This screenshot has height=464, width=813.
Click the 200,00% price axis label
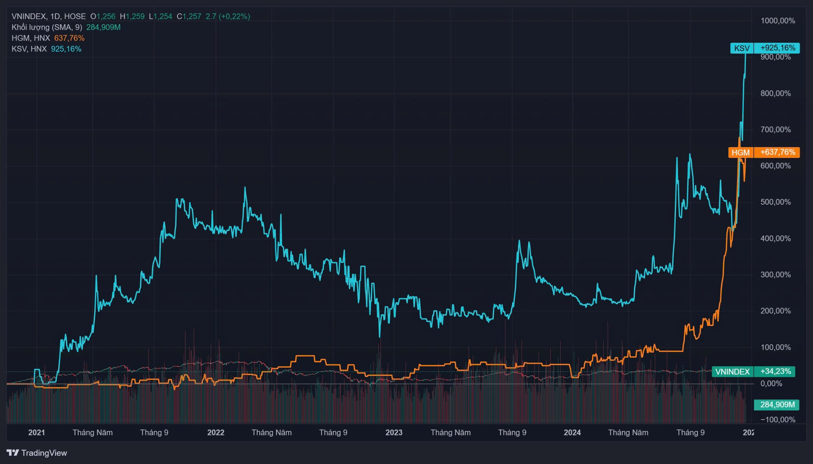coord(776,311)
